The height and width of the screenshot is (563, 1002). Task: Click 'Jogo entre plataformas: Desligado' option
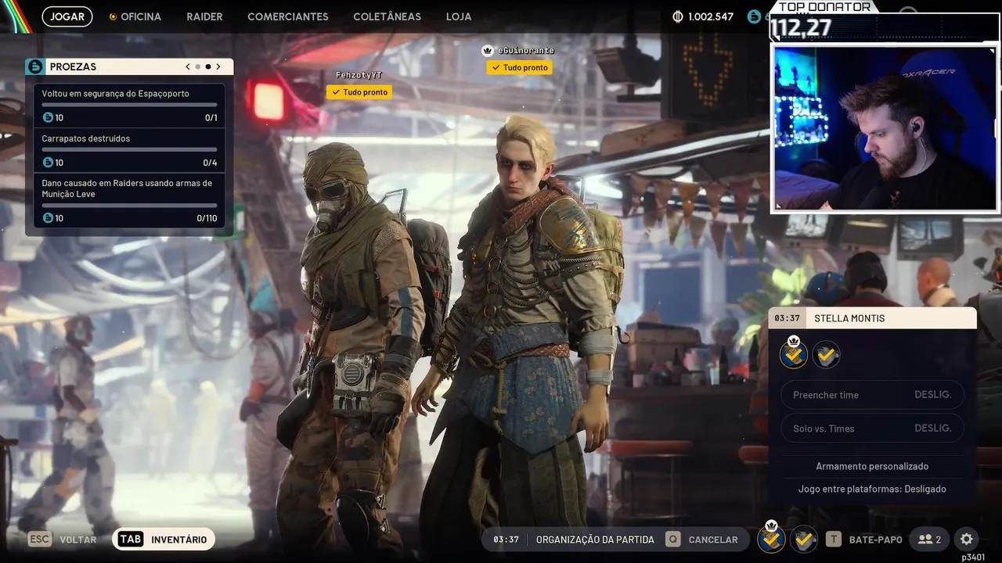(x=872, y=489)
